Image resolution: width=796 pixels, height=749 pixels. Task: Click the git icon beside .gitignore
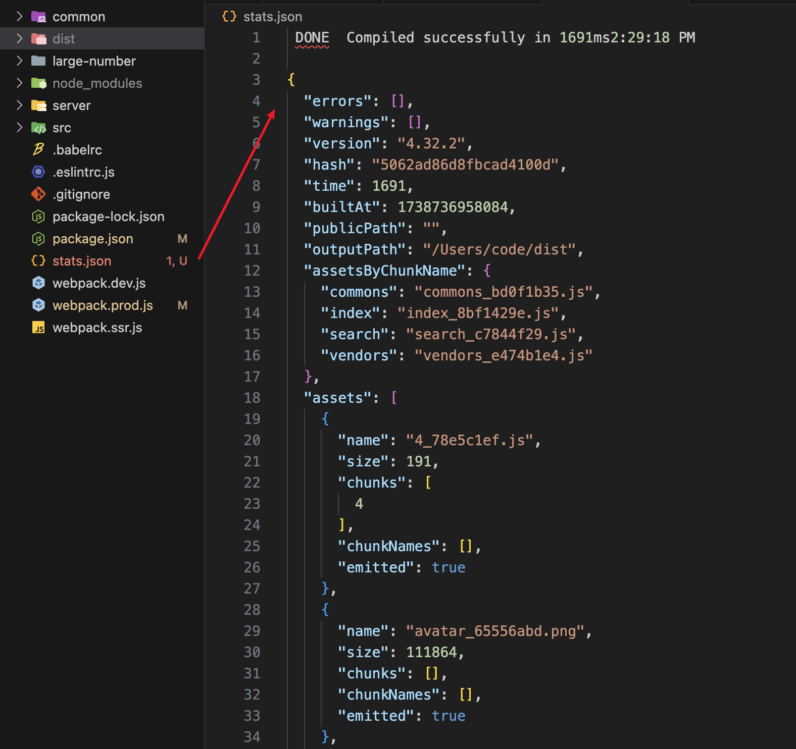tap(38, 194)
